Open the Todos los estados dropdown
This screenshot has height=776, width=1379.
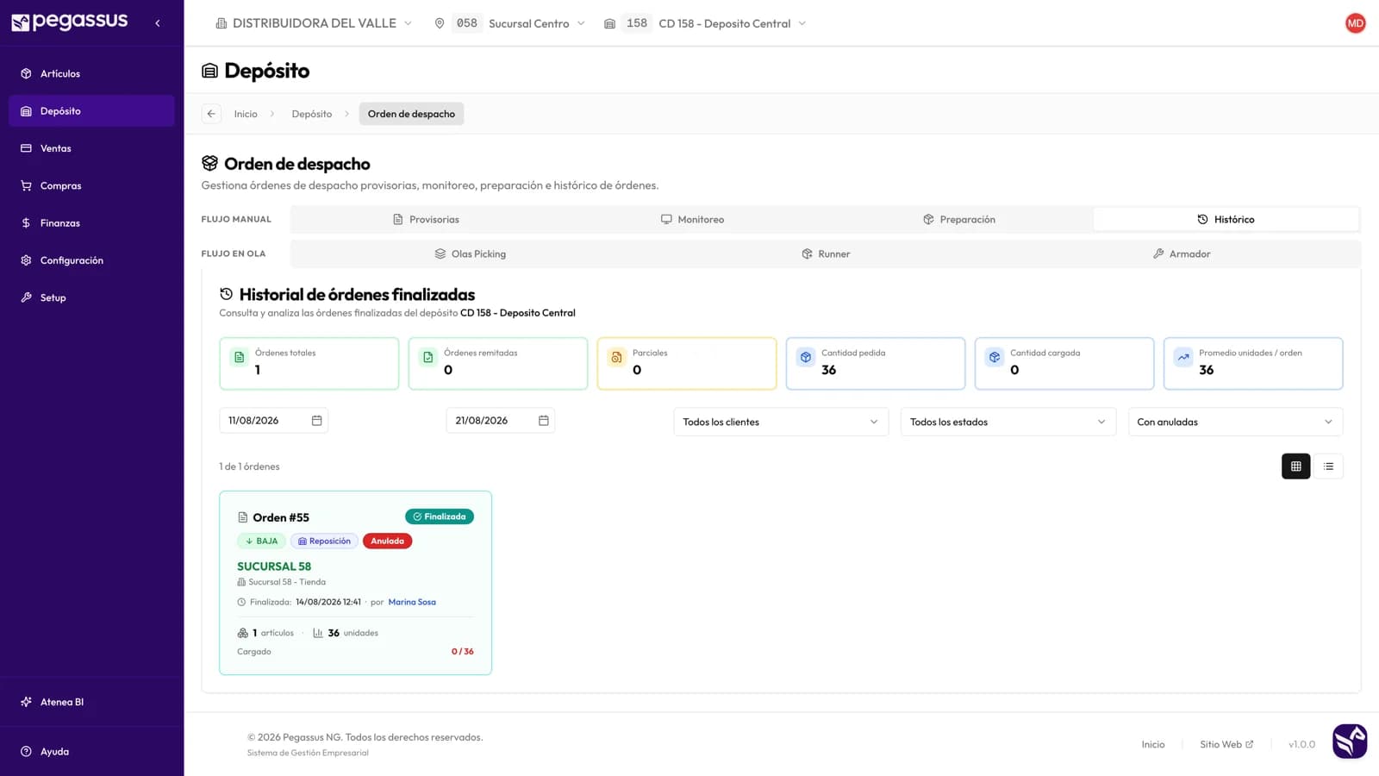[1008, 422]
